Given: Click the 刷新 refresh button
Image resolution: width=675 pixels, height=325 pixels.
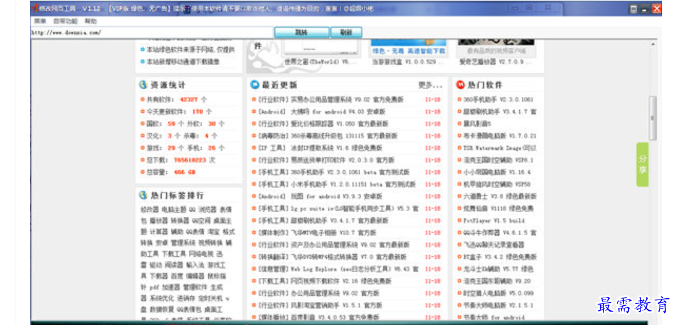Looking at the screenshot, I should point(346,32).
